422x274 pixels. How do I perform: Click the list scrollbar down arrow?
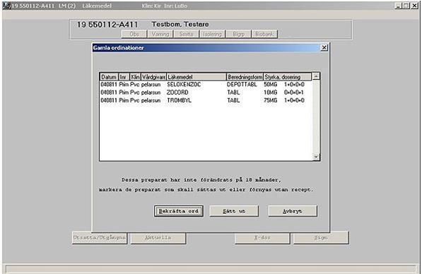[316, 157]
